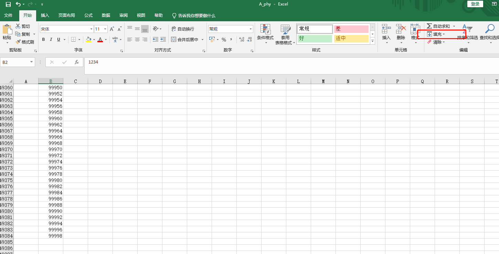Click the decrease decimal icon

(249, 39)
